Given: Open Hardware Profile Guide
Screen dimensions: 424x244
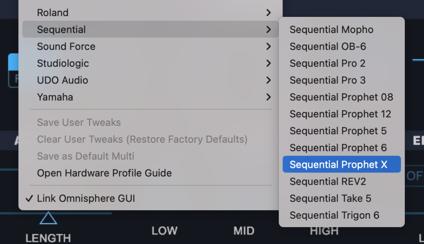Looking at the screenshot, I should (104, 173).
